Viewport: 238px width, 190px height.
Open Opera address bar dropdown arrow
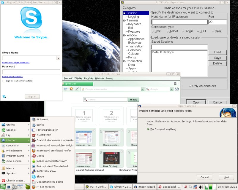[143, 89]
